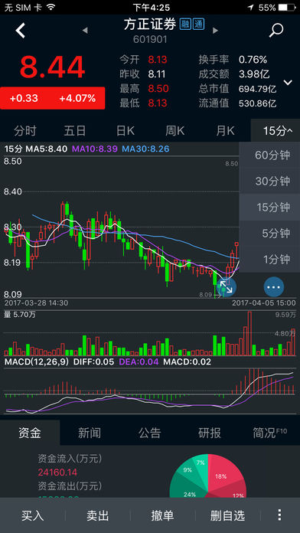This screenshot has width=300, height=533.
Task: Tap the 昨收 8.11 value
Action: (x=158, y=74)
